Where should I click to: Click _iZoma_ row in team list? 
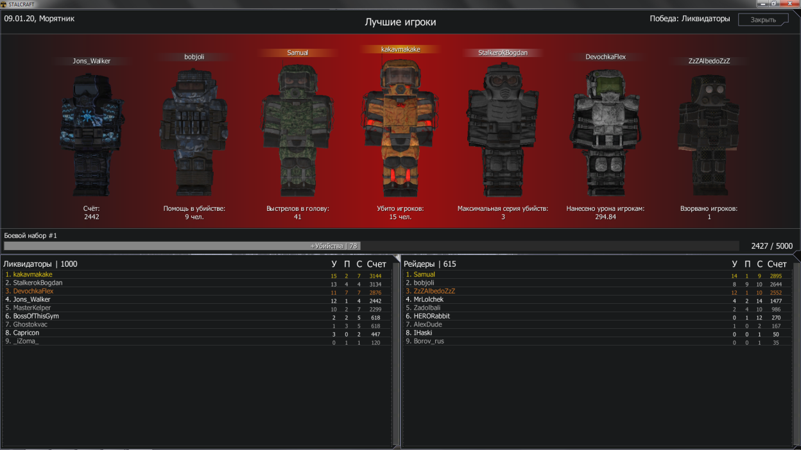point(196,341)
